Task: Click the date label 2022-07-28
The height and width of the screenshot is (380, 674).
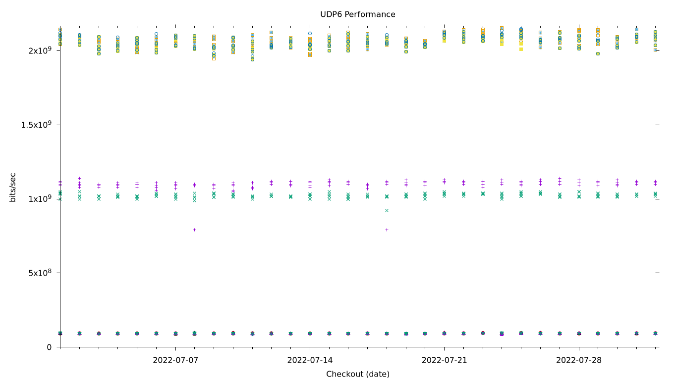Action: pyautogui.click(x=579, y=360)
